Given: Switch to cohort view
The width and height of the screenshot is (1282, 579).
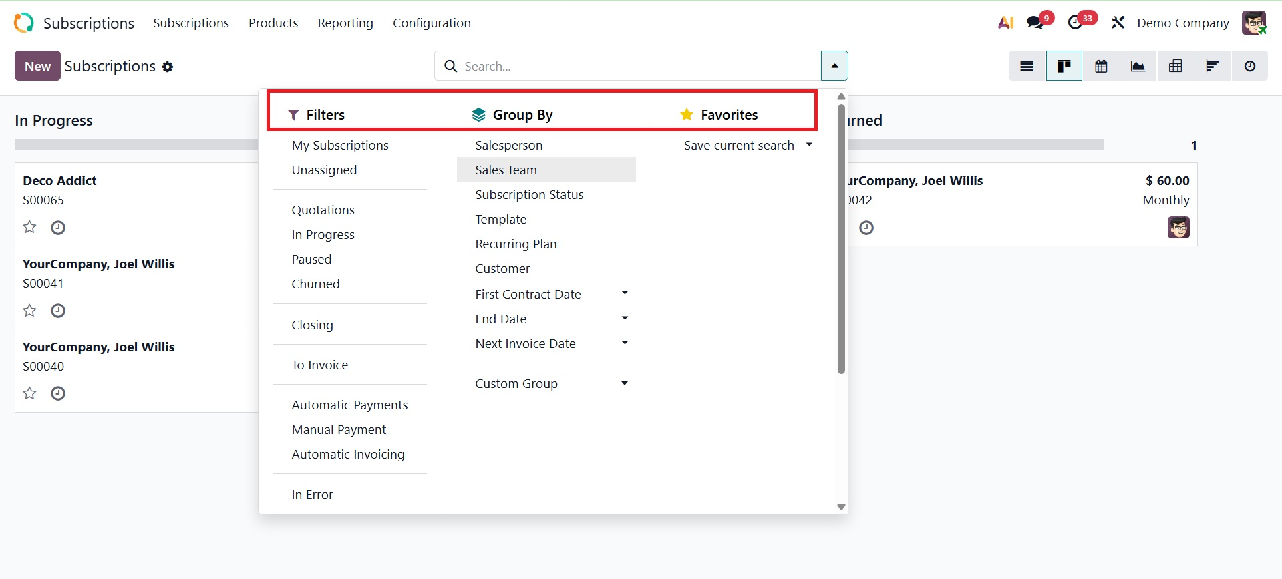Looking at the screenshot, I should pyautogui.click(x=1212, y=66).
